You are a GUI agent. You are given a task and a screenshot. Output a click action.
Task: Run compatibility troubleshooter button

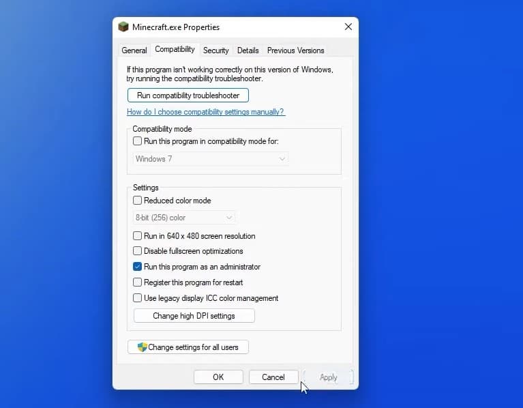188,96
